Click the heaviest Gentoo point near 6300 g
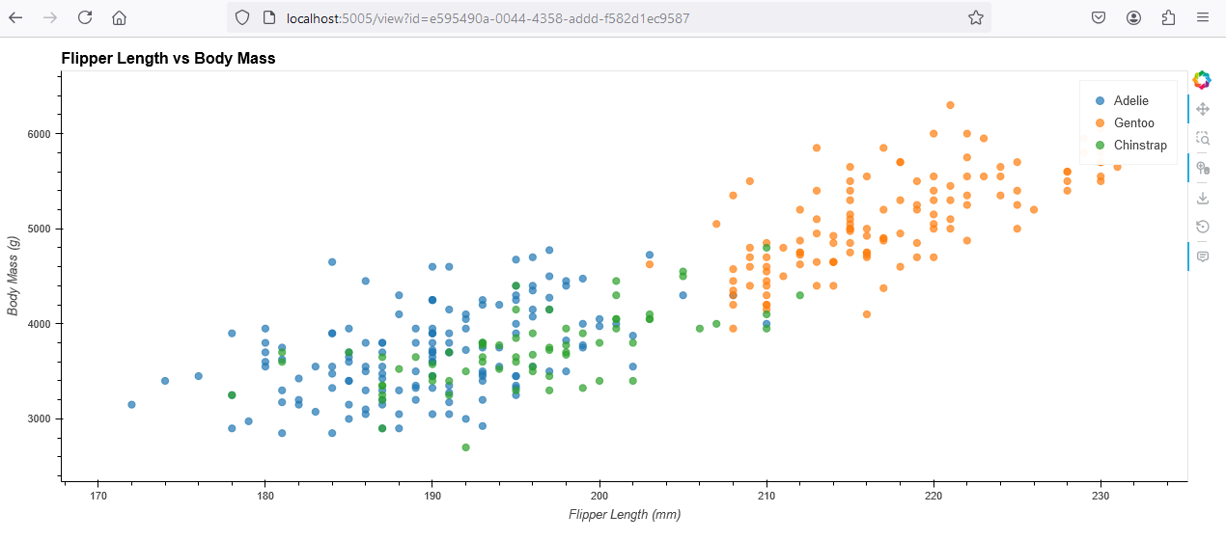This screenshot has width=1226, height=540. pos(950,105)
